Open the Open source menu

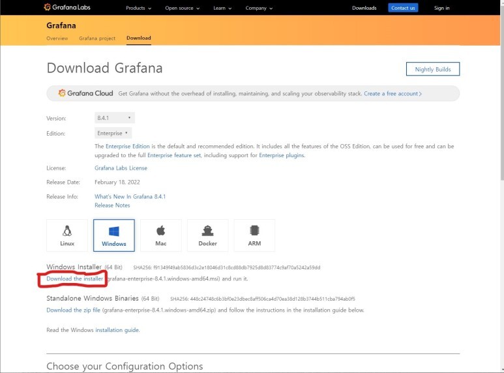coord(183,8)
